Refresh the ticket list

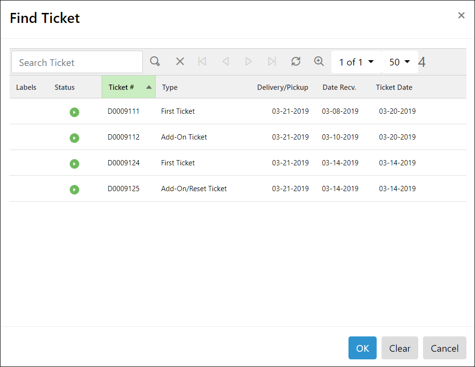coord(296,62)
